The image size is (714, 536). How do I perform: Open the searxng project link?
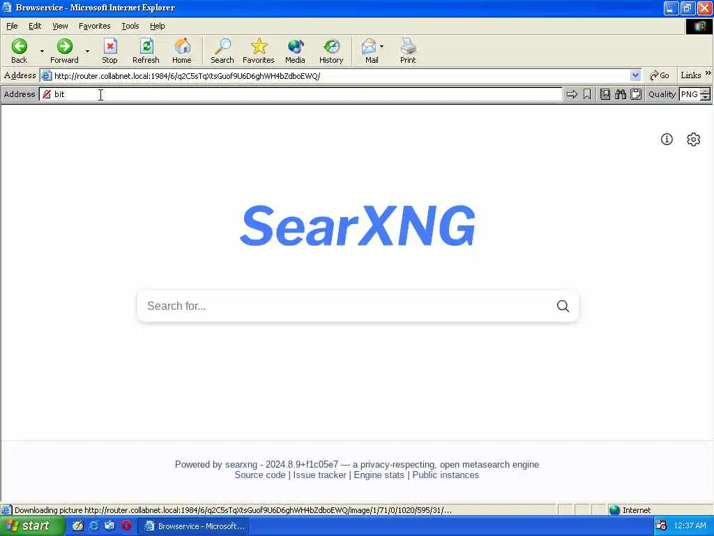(x=241, y=464)
